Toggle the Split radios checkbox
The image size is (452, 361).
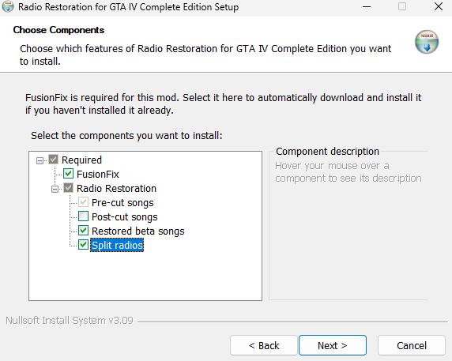point(83,245)
